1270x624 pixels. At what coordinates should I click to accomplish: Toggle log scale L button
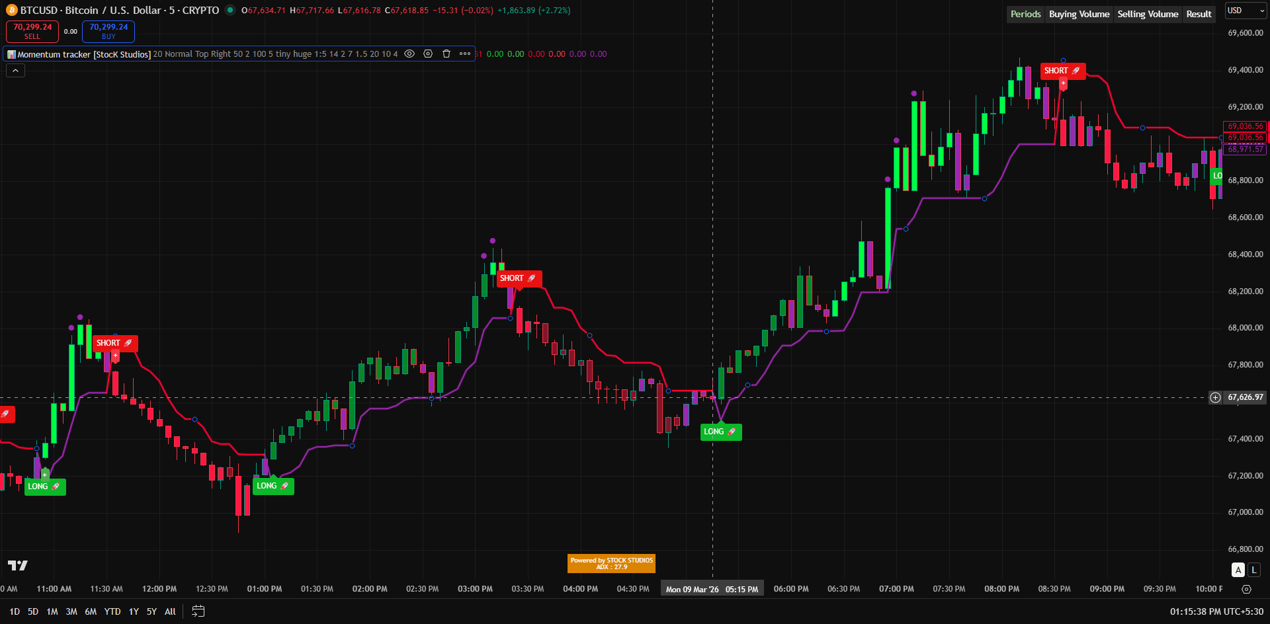point(1253,570)
